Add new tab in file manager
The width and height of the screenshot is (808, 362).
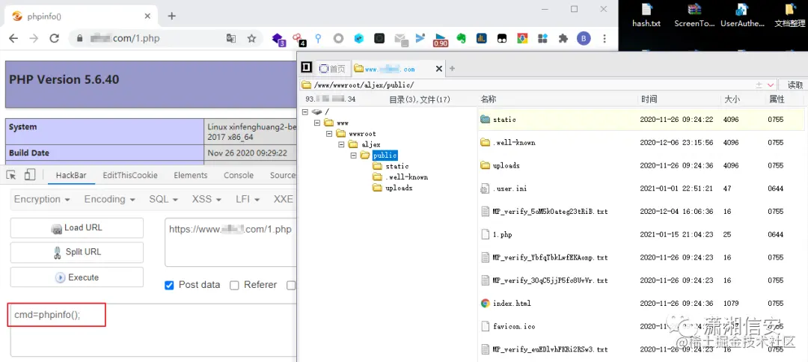[453, 68]
